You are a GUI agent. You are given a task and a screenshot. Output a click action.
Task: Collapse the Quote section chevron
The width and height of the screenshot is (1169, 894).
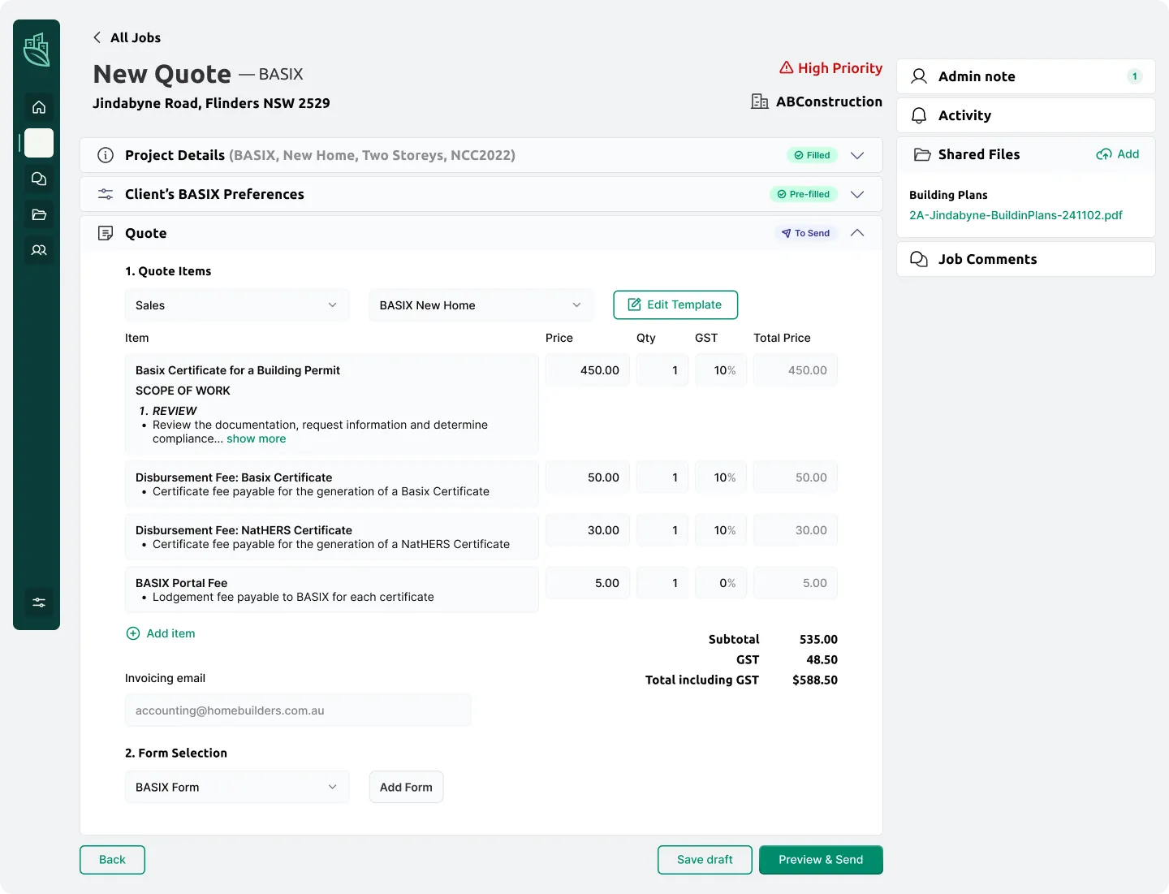tap(857, 233)
